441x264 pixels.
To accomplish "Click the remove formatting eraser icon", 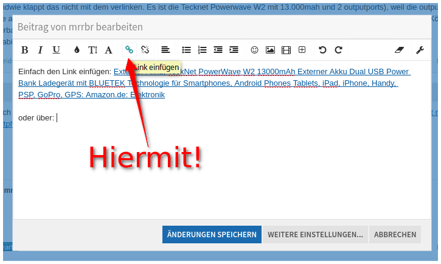I will tap(400, 50).
